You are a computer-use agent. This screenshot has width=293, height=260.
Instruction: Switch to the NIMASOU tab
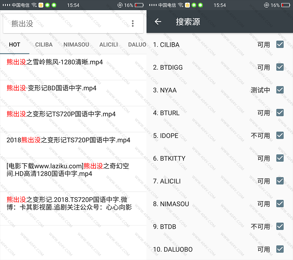[76, 45]
